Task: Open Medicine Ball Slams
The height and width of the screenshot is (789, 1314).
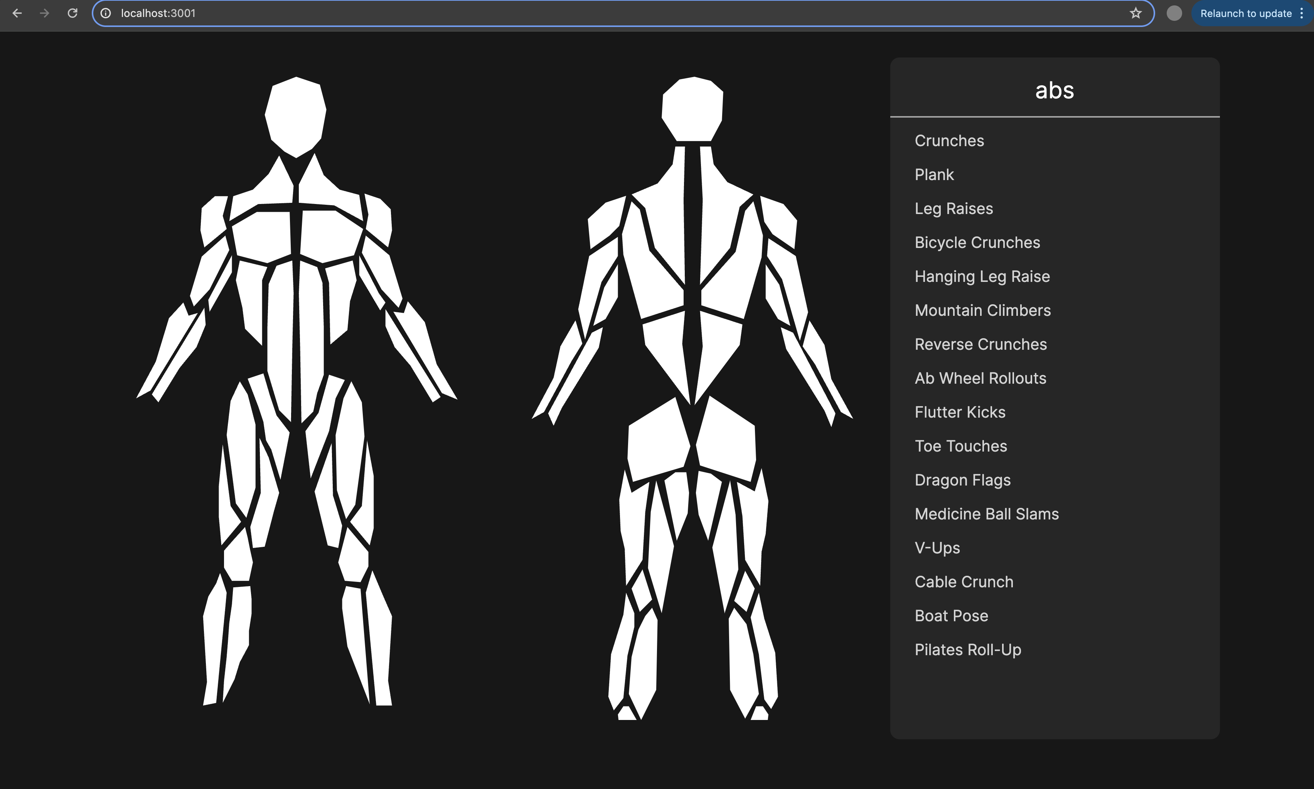Action: (x=987, y=514)
